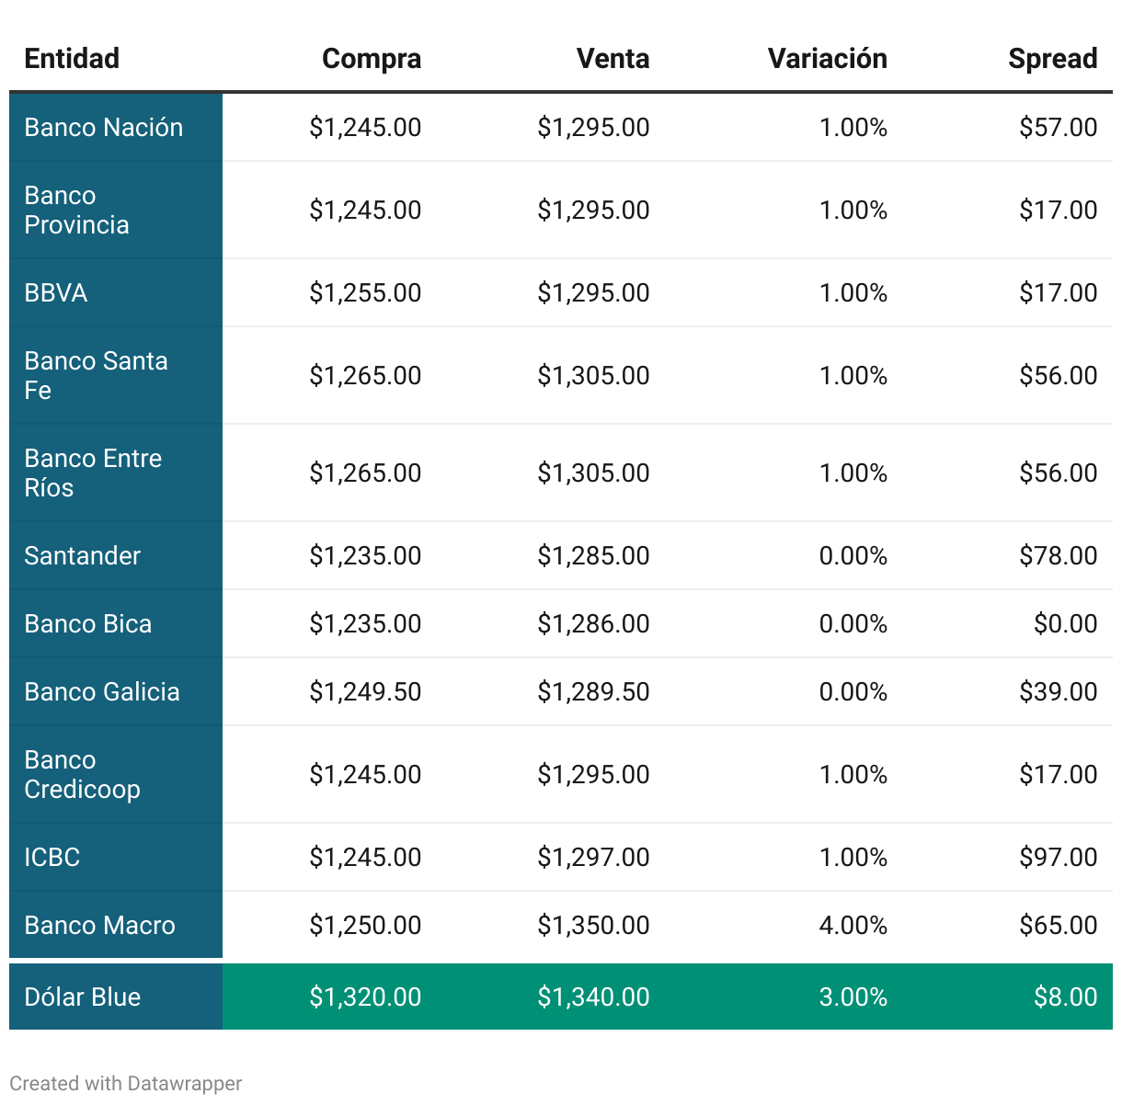Select the BBVA row label
This screenshot has height=1105, width=1122.
56,293
